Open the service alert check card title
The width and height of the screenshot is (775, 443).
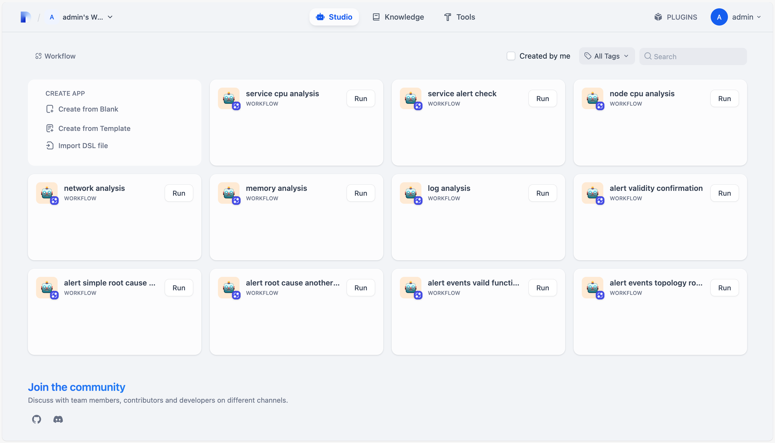click(462, 94)
